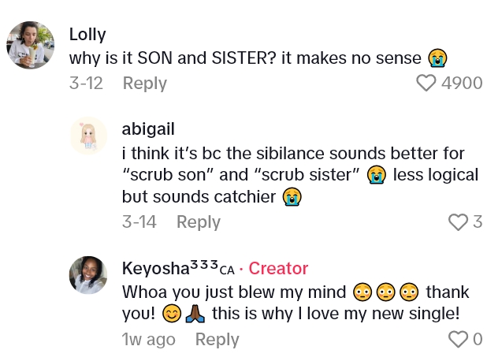The width and height of the screenshot is (487, 361).
Task: Click the 1w ago timestamp
Action: [x=149, y=340]
